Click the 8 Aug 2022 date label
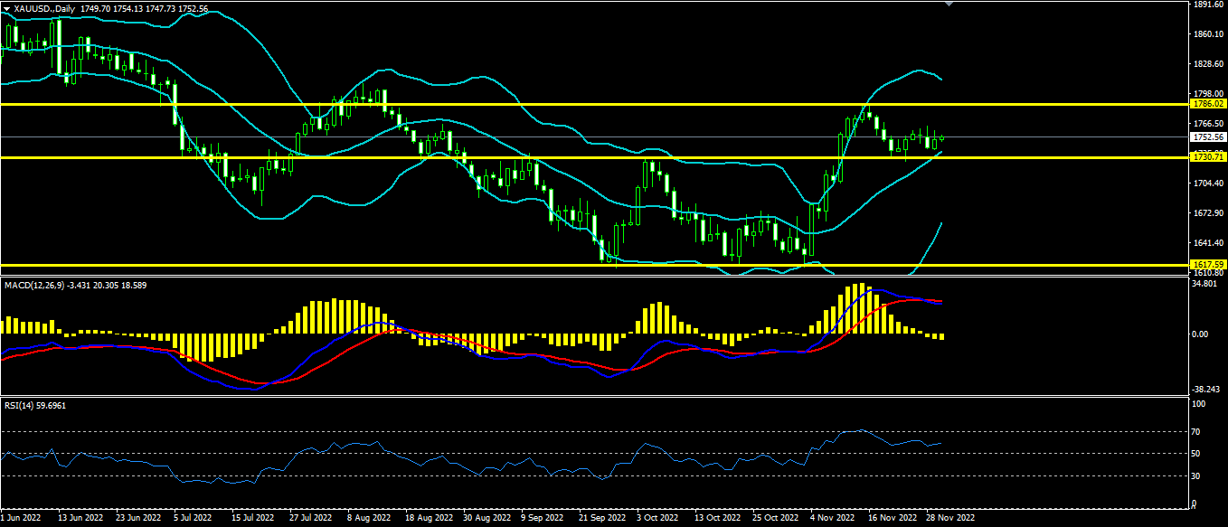 click(369, 519)
